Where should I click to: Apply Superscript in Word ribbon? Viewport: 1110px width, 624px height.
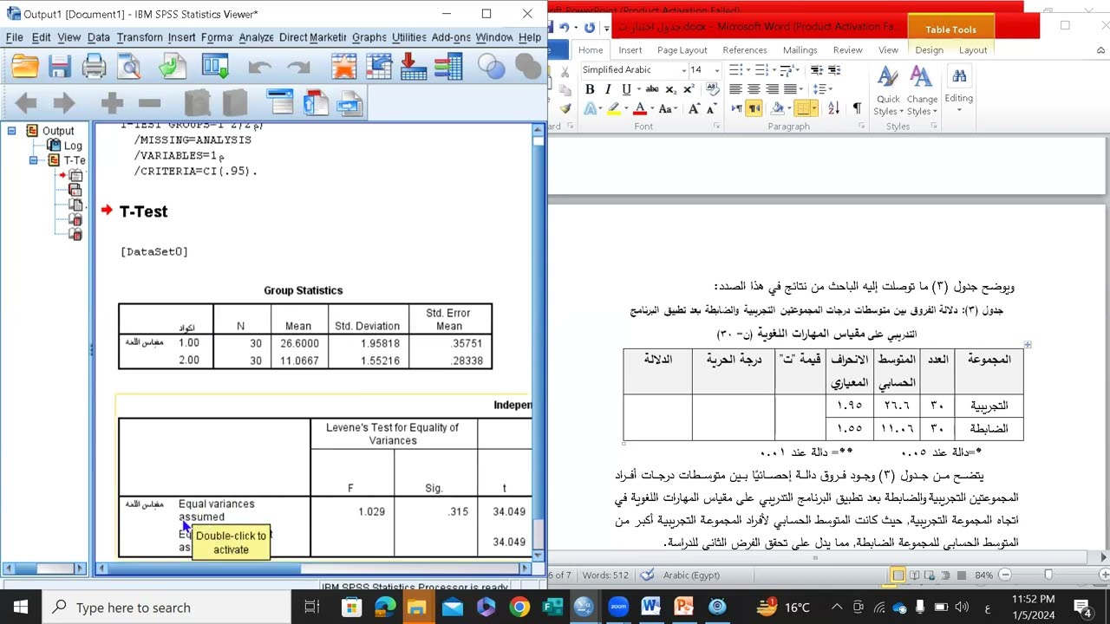point(689,89)
